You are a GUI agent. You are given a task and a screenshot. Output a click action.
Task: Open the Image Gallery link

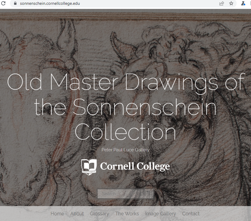tap(161, 214)
